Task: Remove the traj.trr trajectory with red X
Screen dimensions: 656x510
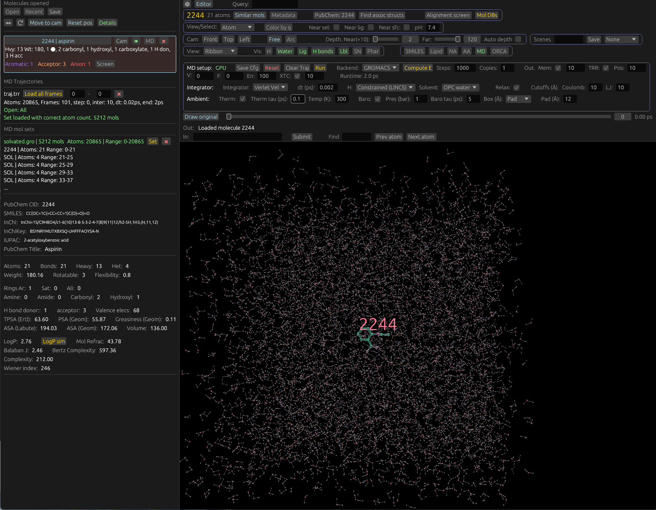Action: coord(119,94)
